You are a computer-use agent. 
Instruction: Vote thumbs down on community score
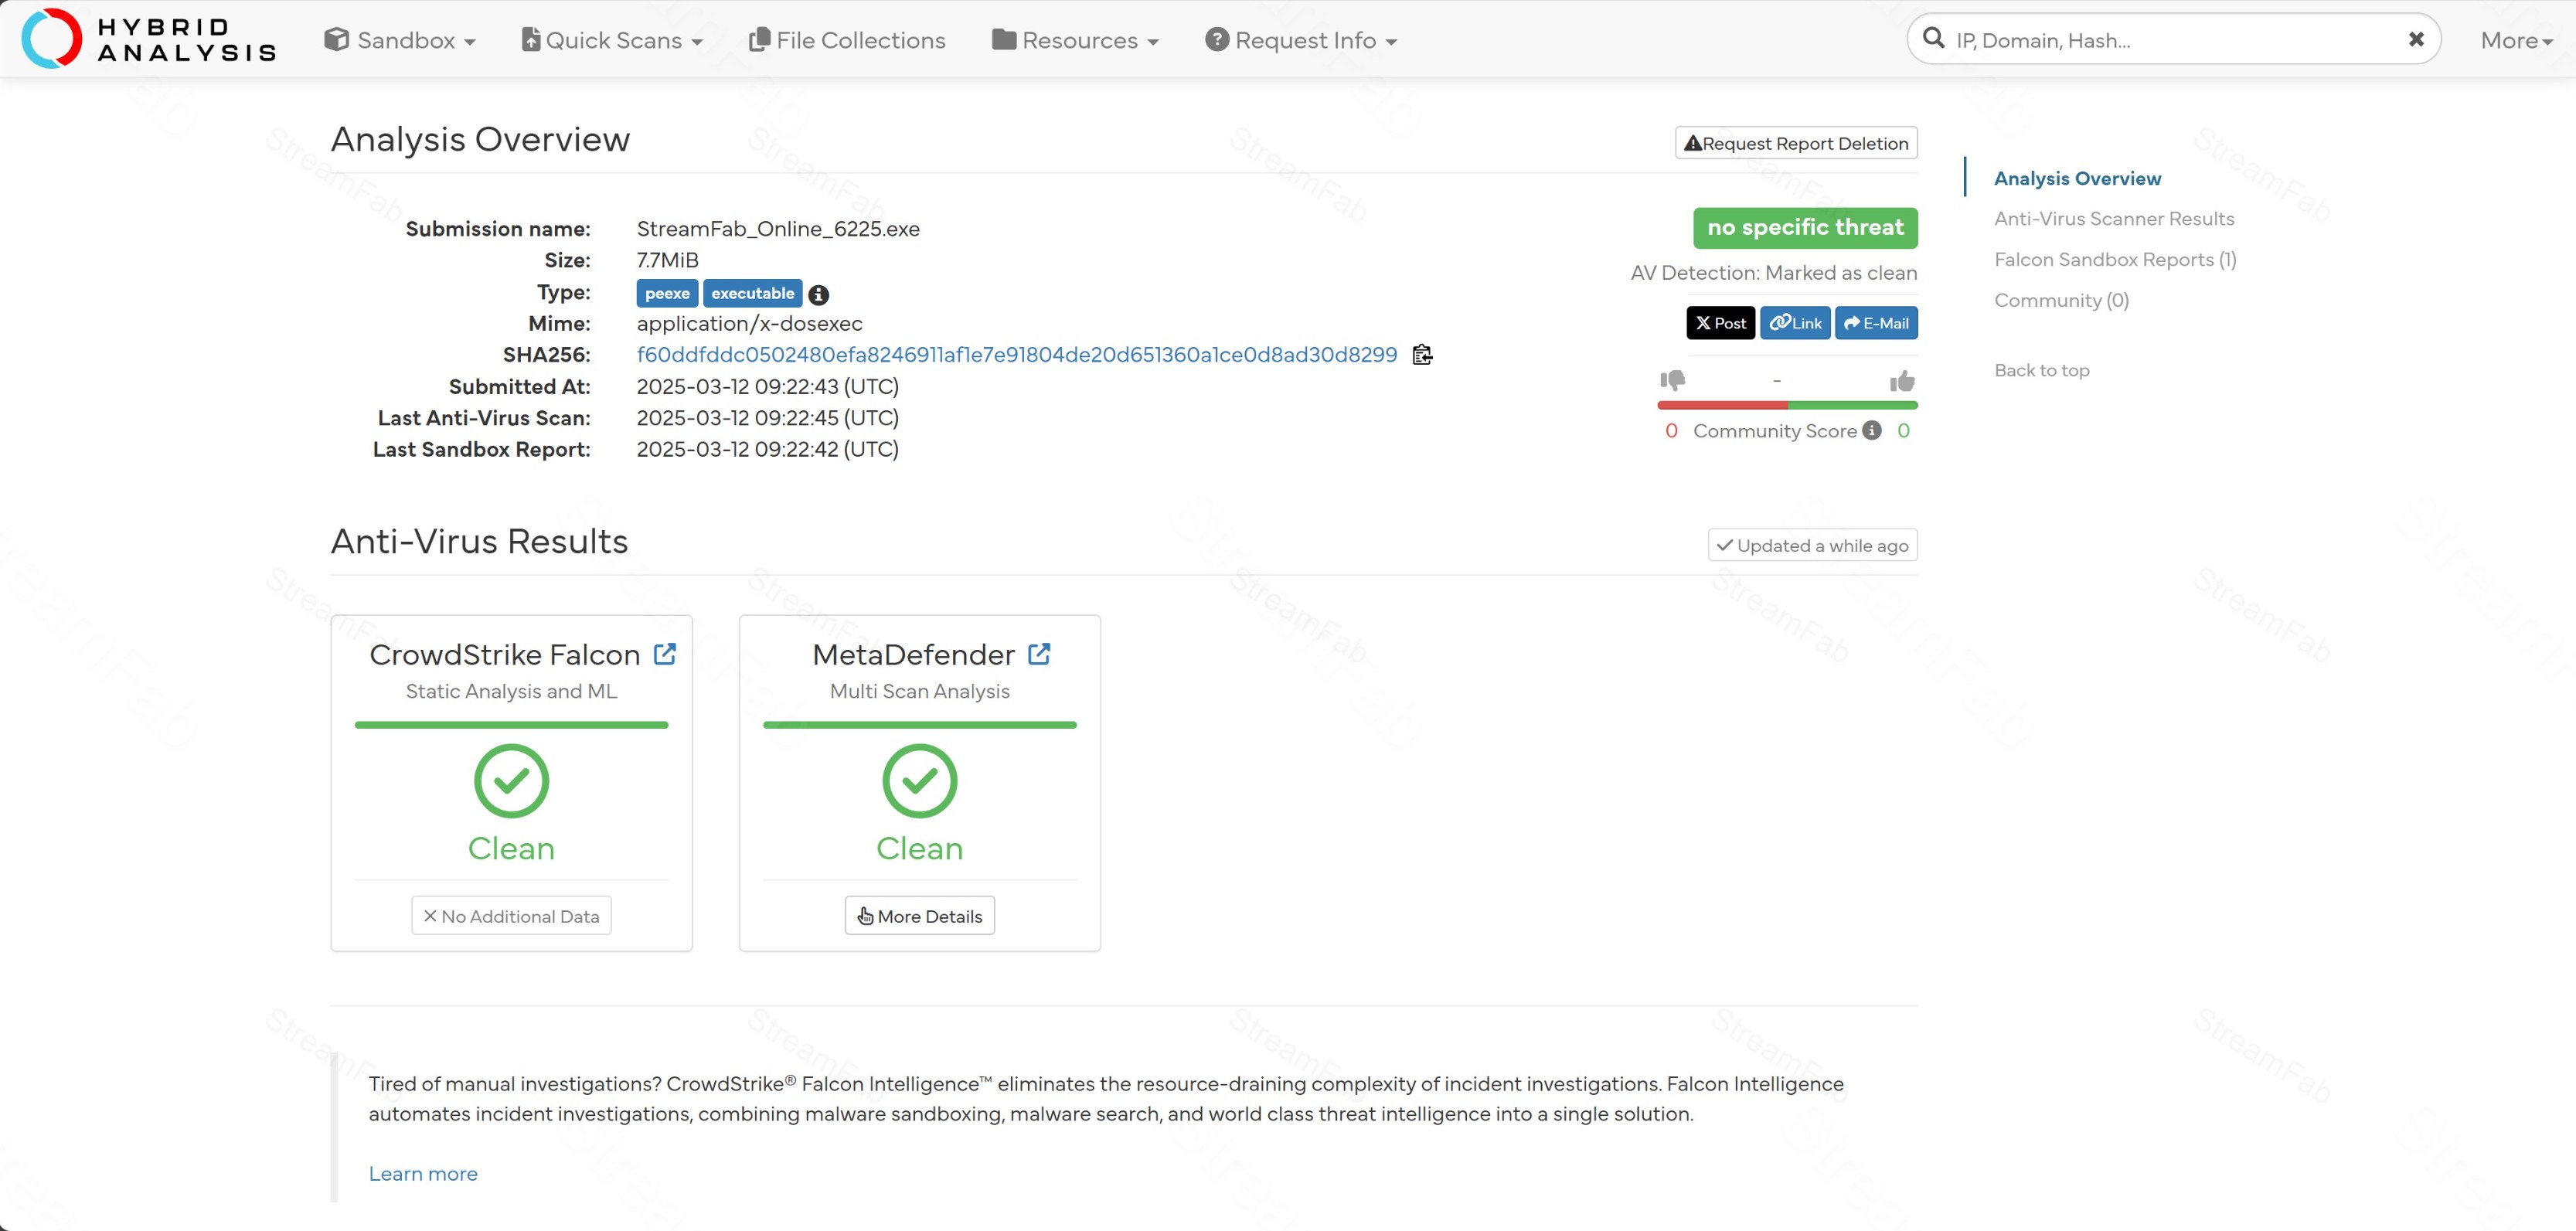point(1672,380)
